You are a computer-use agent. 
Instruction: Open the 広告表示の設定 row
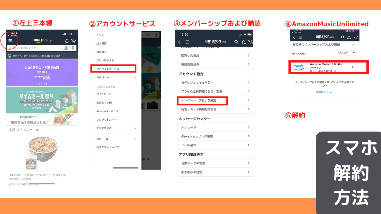(215, 172)
